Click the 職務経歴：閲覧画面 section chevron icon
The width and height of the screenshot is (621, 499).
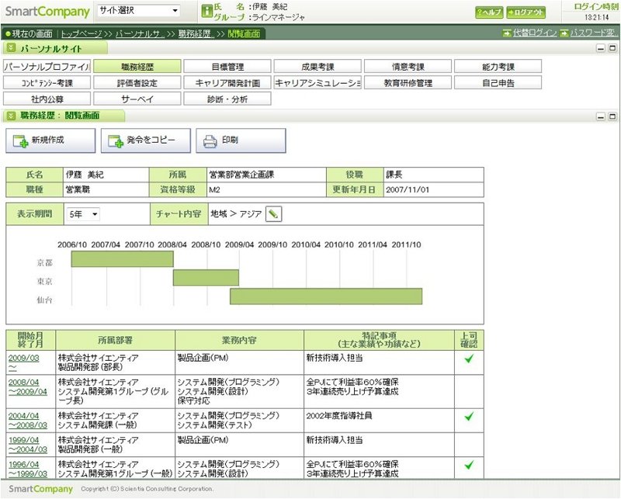point(11,116)
